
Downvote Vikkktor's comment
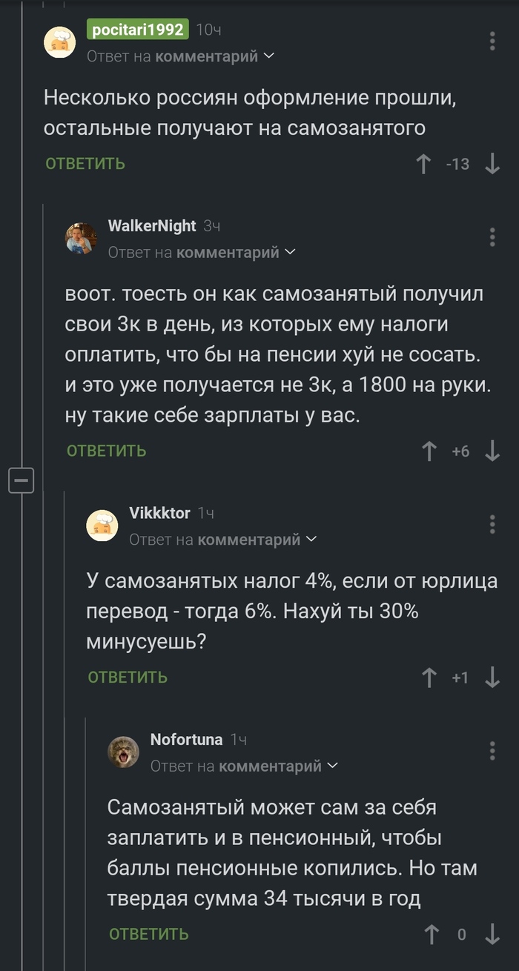492,677
